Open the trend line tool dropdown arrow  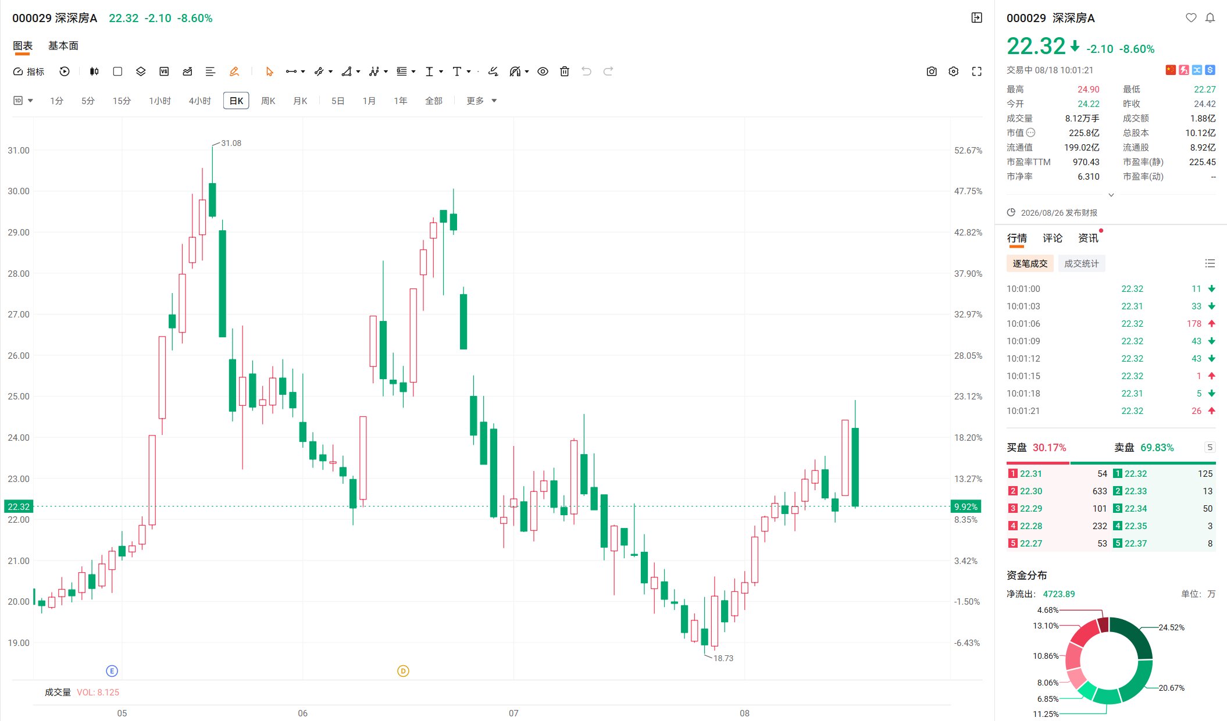[303, 72]
